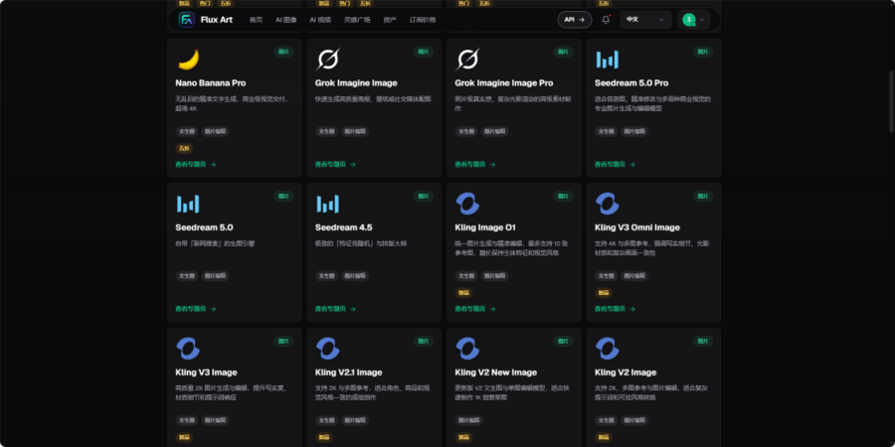Open 查看专题页 link for Seedream 5.0
Viewport: 895px width, 447px height.
click(196, 309)
